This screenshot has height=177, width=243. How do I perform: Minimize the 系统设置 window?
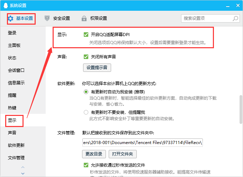pyautogui.click(x=228, y=6)
